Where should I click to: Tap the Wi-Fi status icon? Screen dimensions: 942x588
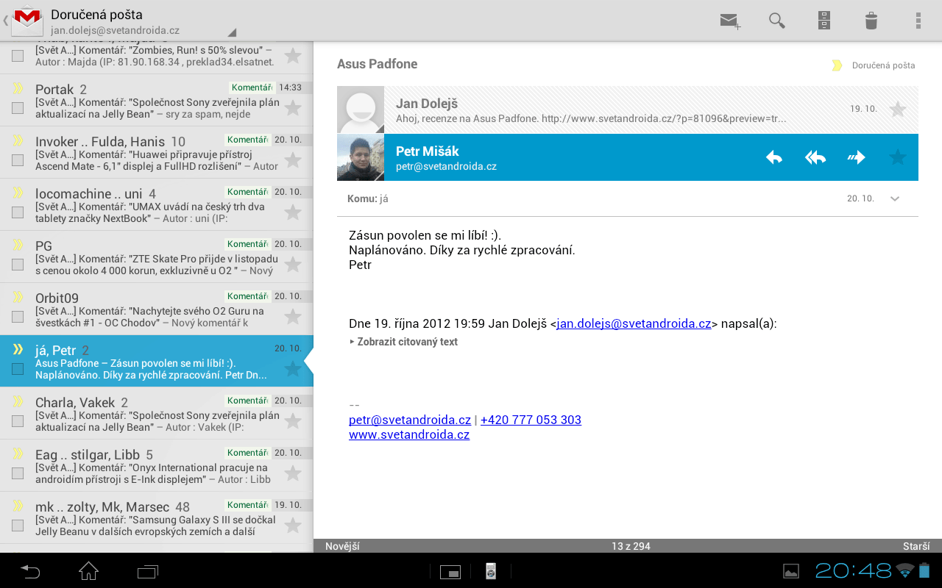tap(906, 570)
